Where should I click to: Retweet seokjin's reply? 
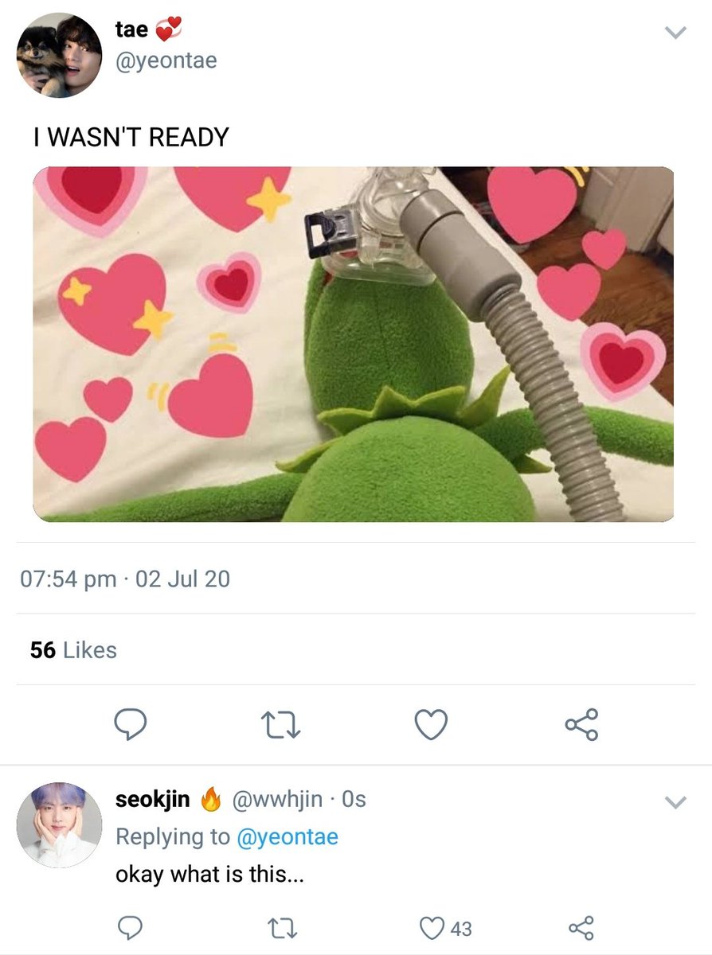point(282,928)
